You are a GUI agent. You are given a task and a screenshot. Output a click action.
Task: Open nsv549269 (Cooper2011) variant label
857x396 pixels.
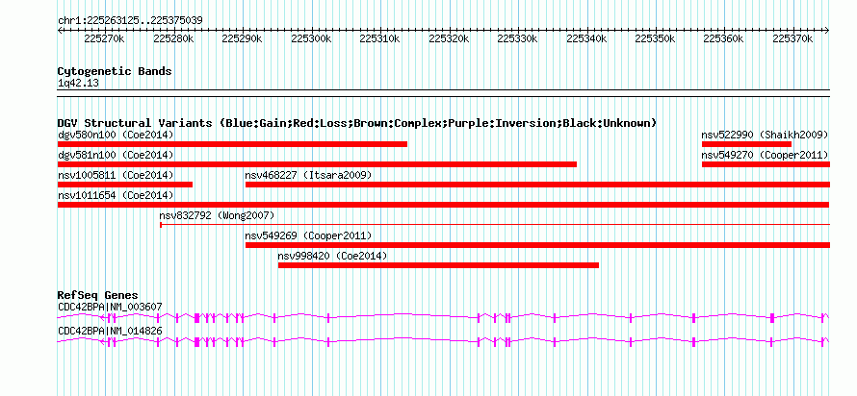[308, 235]
